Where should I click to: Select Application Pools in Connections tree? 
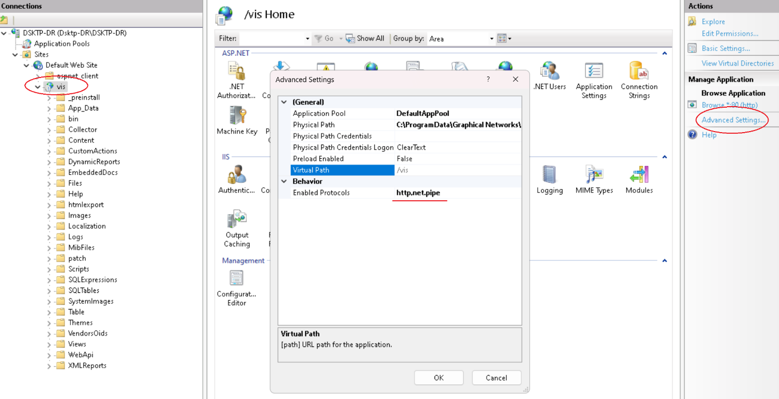[61, 44]
